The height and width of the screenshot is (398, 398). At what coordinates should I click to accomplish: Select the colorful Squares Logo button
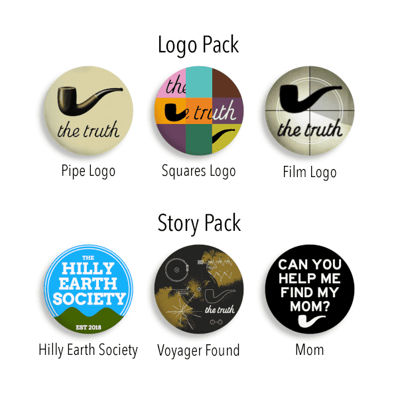[x=199, y=111]
